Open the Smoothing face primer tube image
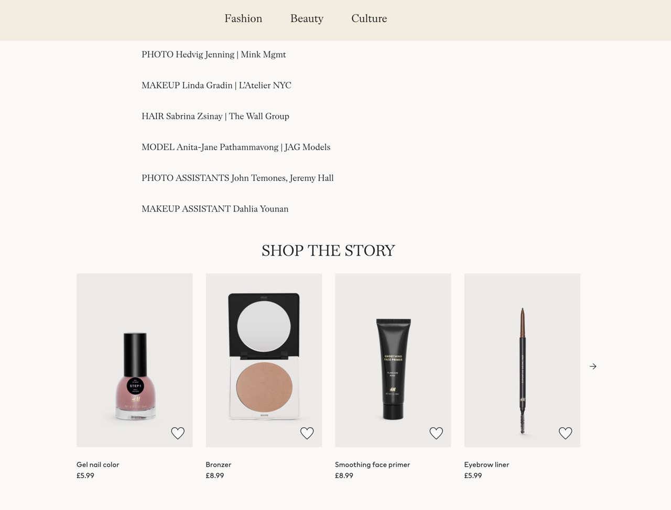 coord(393,360)
